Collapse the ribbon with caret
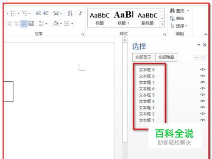 point(206,34)
